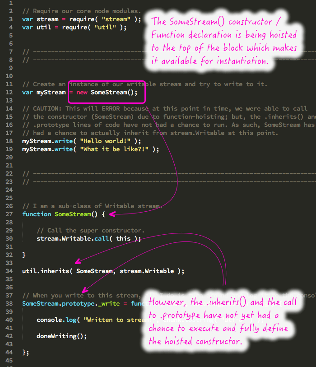Click the 'util.inherits' call on line 34
The width and height of the screenshot is (316, 367).
point(46,271)
